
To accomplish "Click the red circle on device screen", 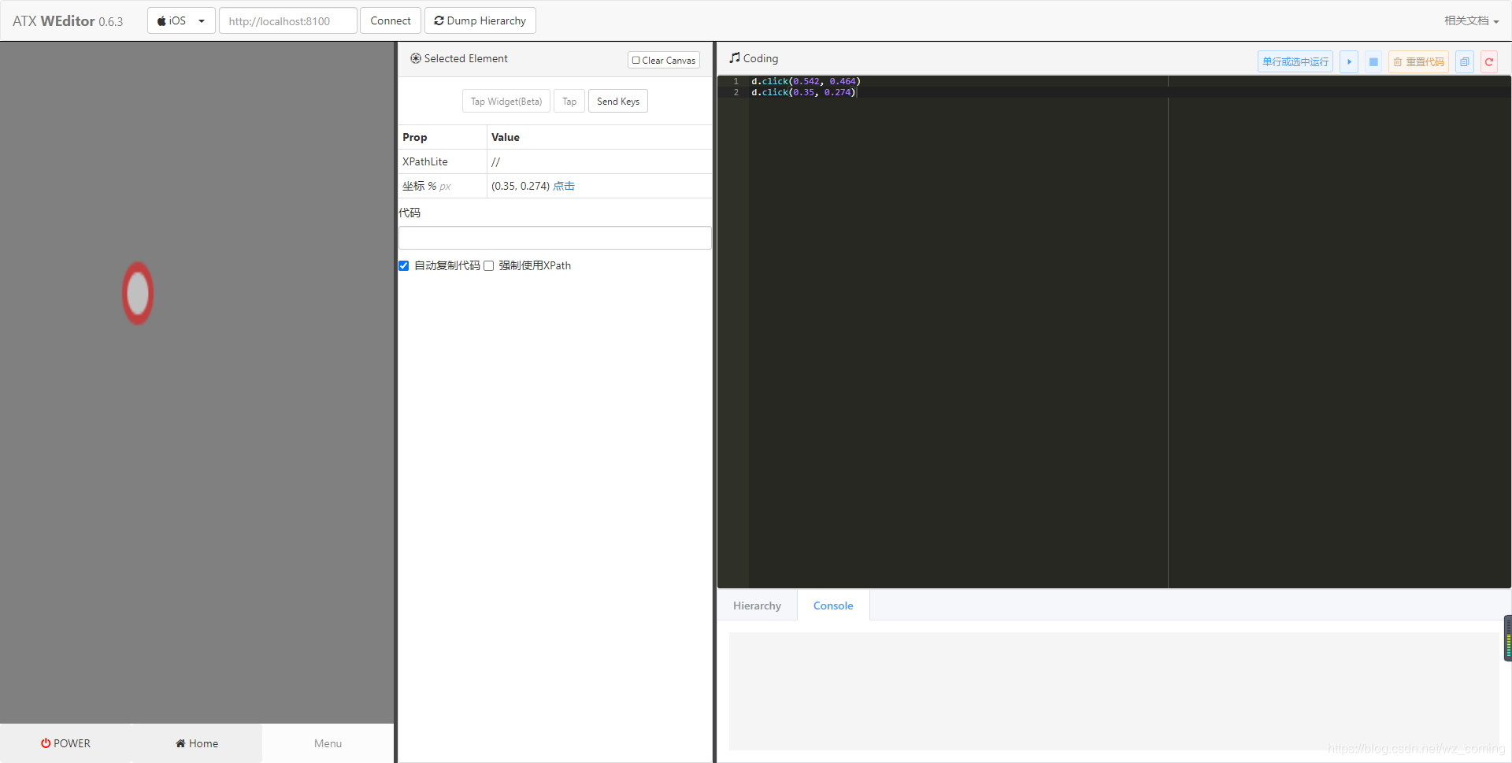I will coord(138,293).
